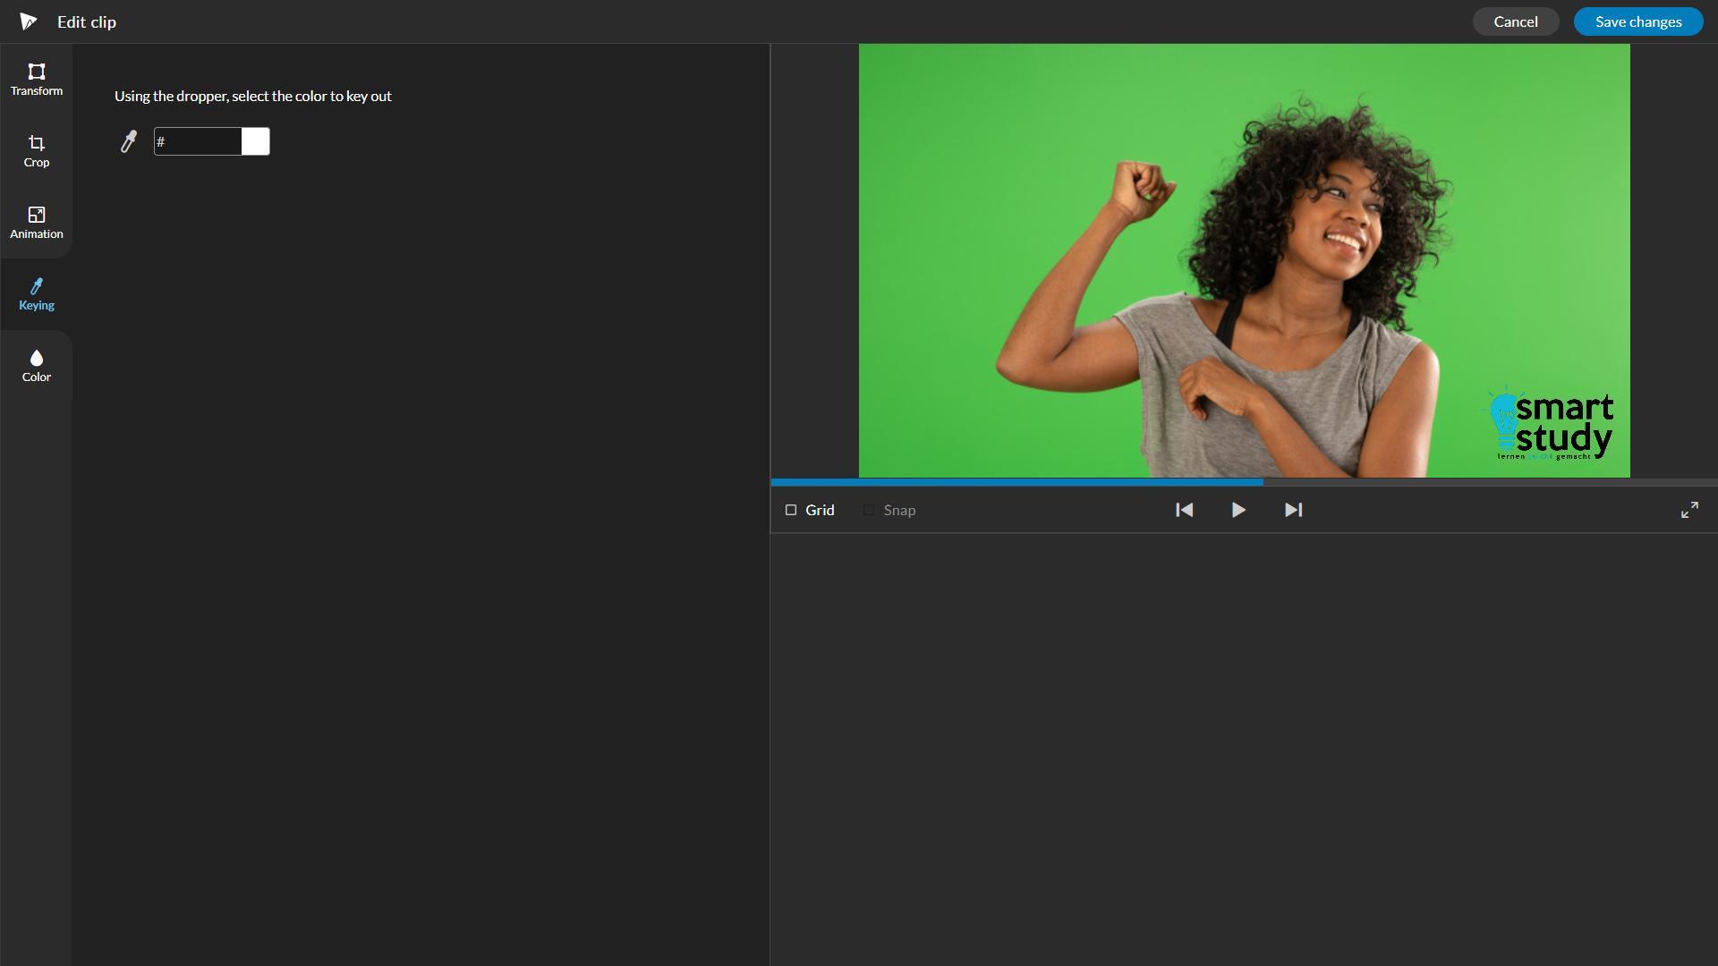Open the Animation settings tab
The image size is (1718, 966).
click(37, 223)
